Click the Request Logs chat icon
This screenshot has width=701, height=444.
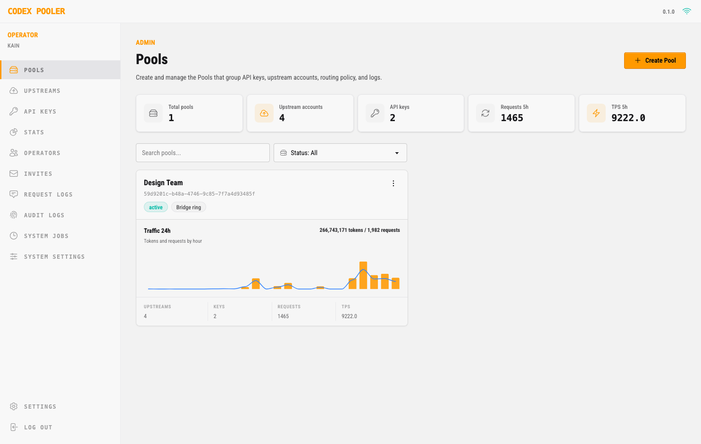coord(14,194)
